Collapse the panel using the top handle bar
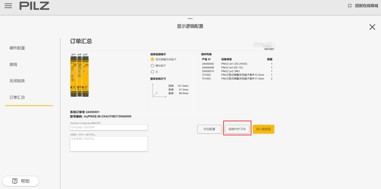Screen dimensions: 381x189 pos(190,19)
